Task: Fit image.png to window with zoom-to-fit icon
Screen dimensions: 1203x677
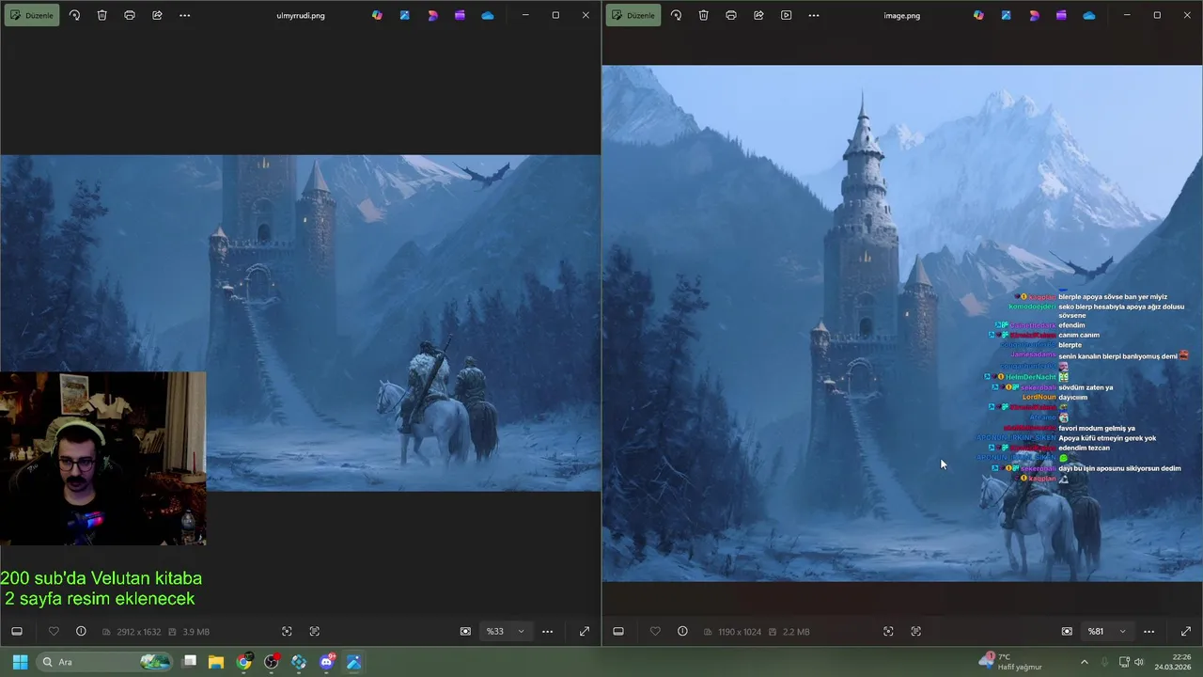Action: [888, 631]
